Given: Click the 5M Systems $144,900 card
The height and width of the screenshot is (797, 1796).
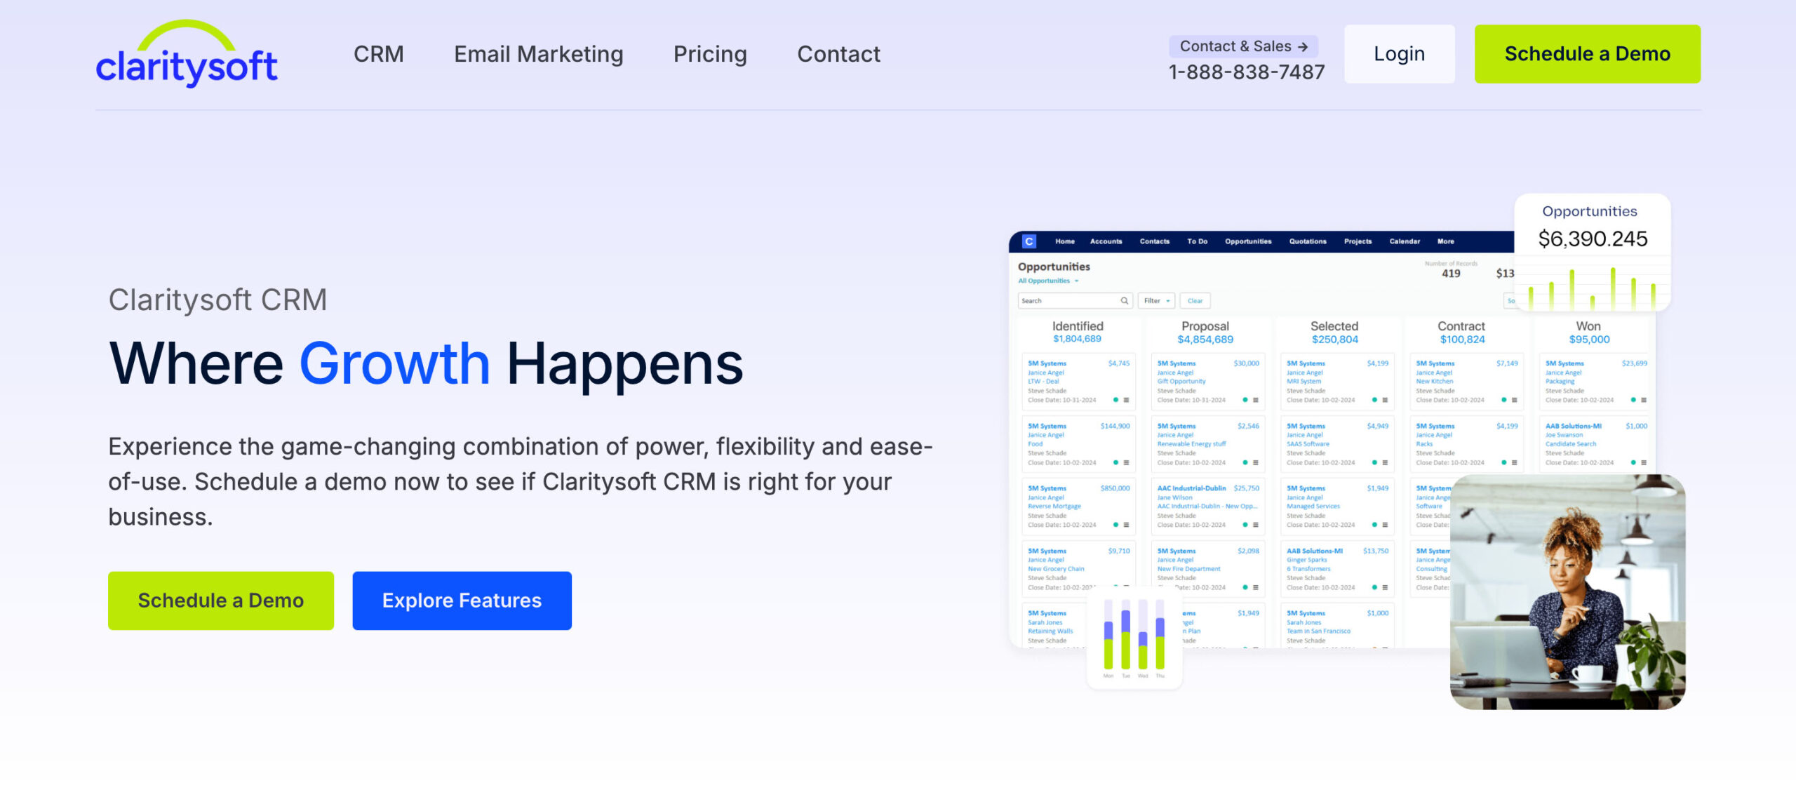Looking at the screenshot, I should 1079,443.
